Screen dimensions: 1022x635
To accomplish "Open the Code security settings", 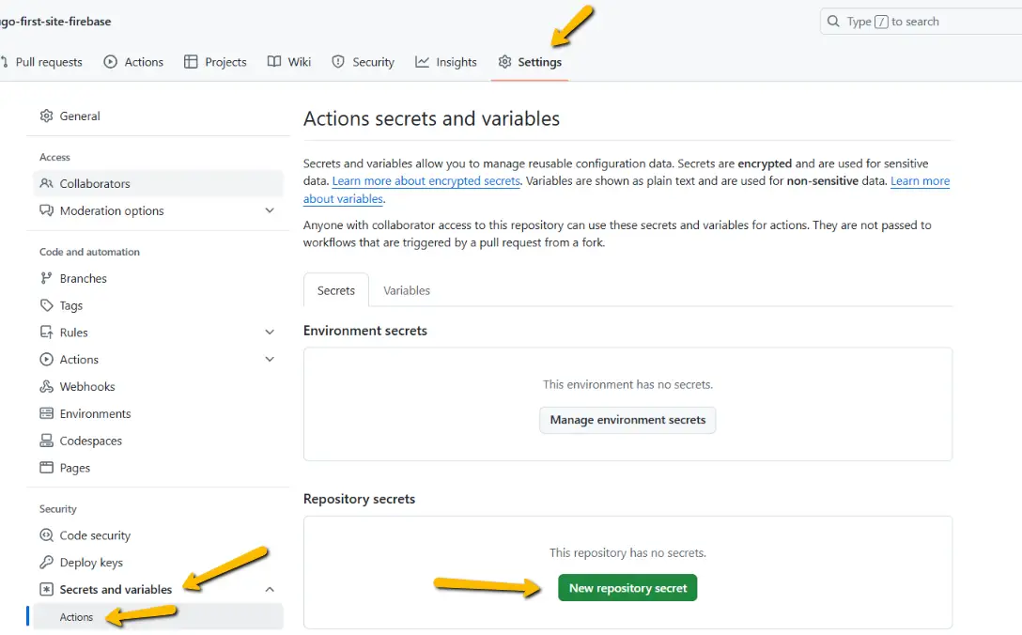I will pos(94,534).
